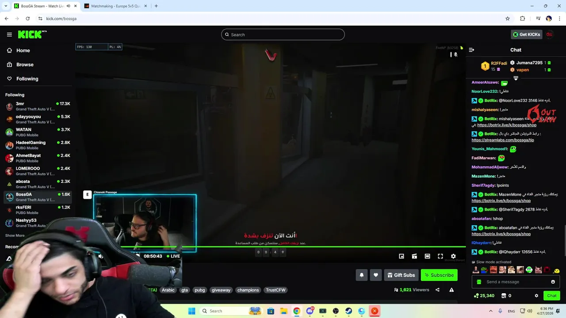Click the Arabic tag

168,290
